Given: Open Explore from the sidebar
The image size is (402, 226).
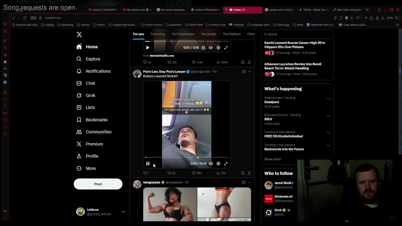Looking at the screenshot, I should (x=88, y=59).
